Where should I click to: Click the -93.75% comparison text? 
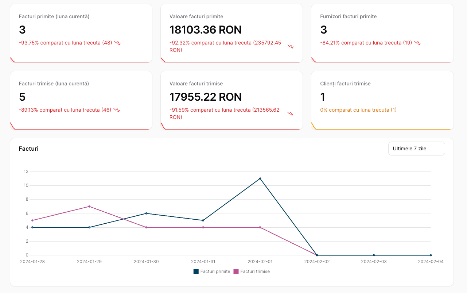pyautogui.click(x=66, y=43)
